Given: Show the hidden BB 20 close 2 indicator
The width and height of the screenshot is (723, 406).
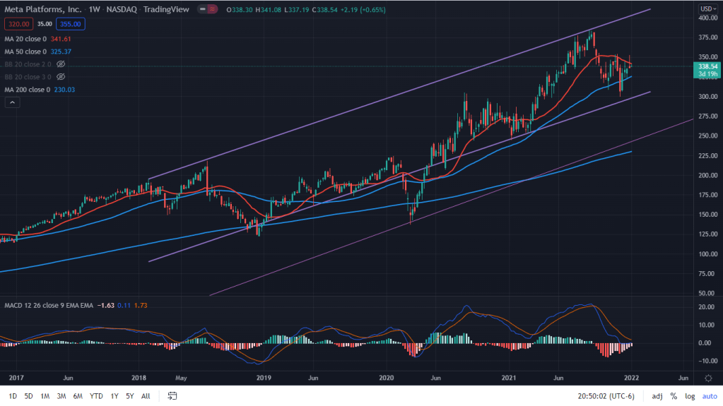Looking at the screenshot, I should [x=61, y=63].
